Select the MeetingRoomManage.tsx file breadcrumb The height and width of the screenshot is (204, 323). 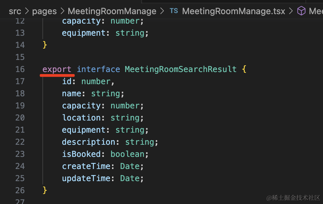[234, 11]
